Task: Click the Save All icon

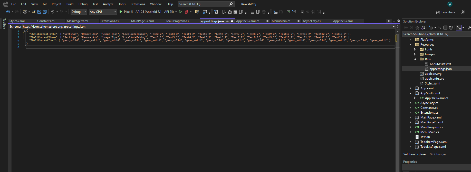Action: coord(45,12)
